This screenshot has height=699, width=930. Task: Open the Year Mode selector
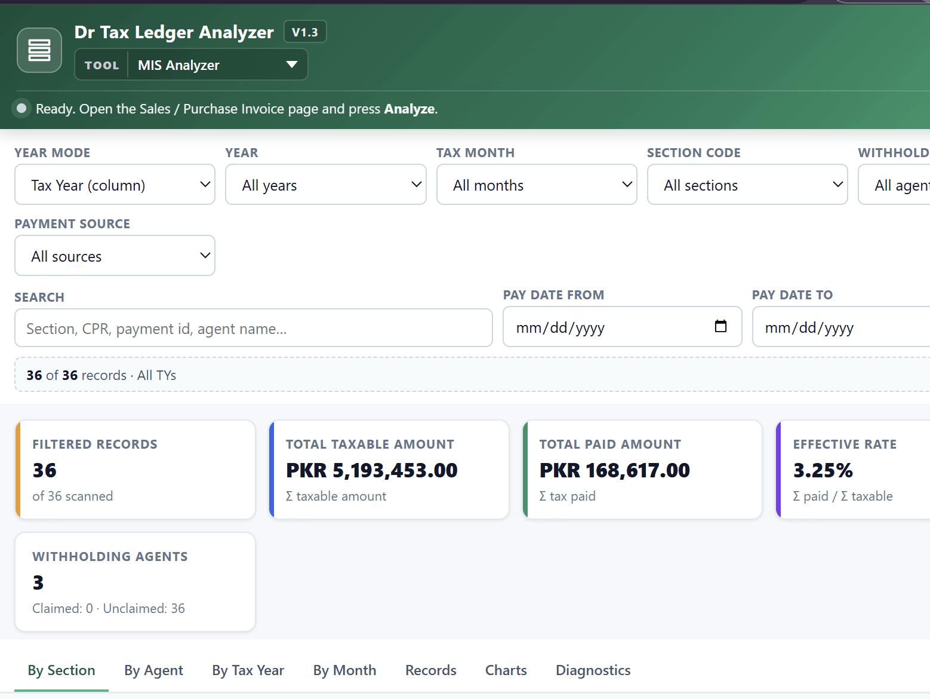pyautogui.click(x=115, y=185)
